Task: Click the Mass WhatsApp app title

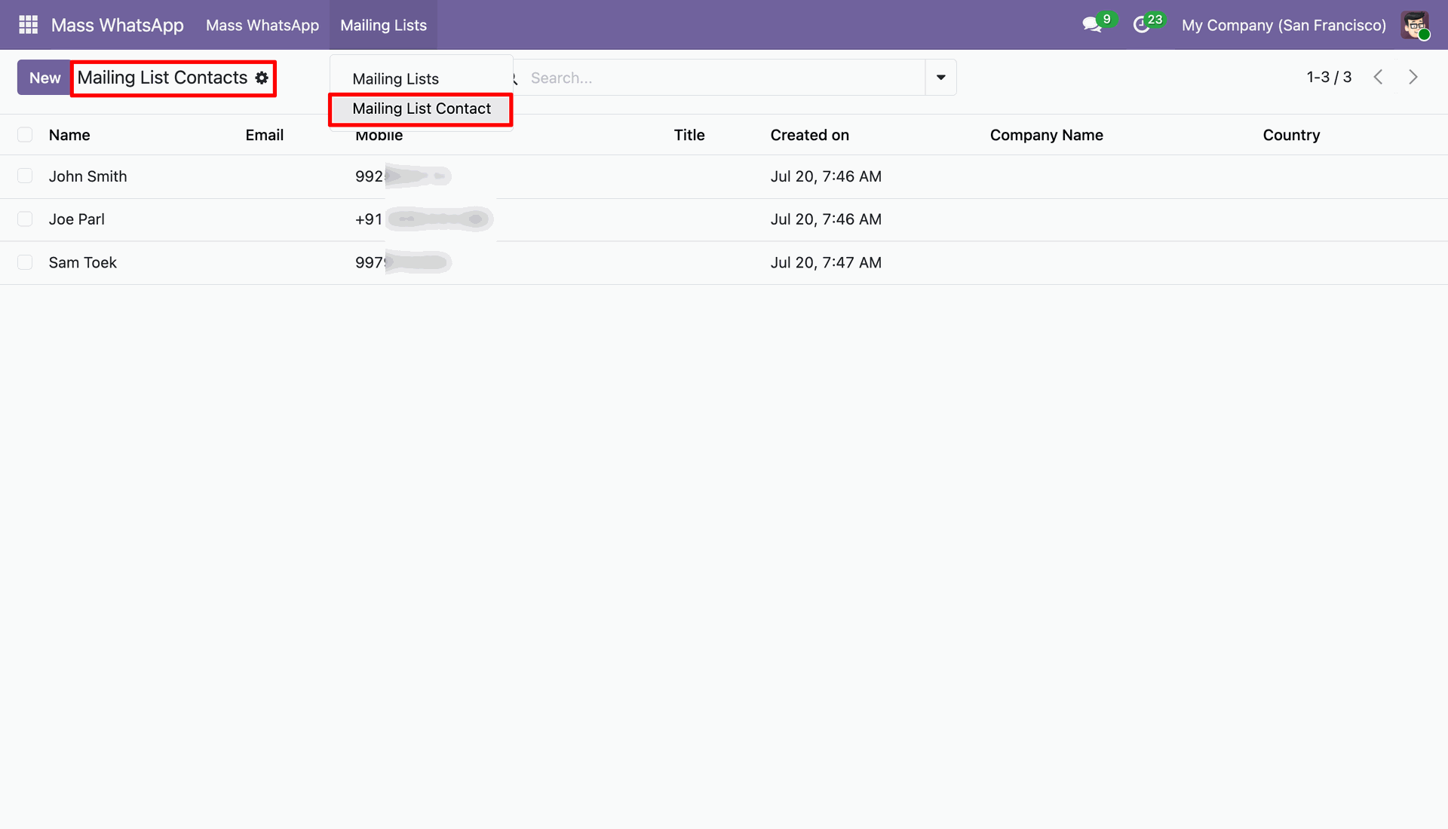Action: pyautogui.click(x=118, y=25)
